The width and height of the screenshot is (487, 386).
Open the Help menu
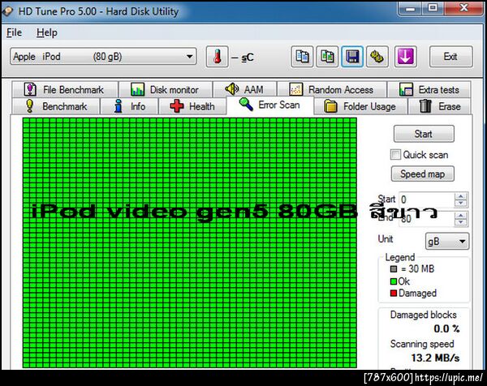(x=47, y=32)
